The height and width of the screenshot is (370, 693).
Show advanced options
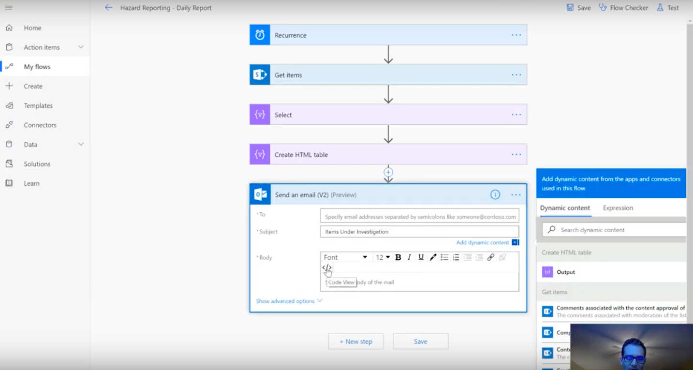289,301
